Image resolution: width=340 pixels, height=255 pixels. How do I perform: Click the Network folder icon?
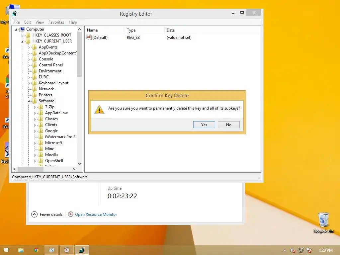(x=34, y=89)
